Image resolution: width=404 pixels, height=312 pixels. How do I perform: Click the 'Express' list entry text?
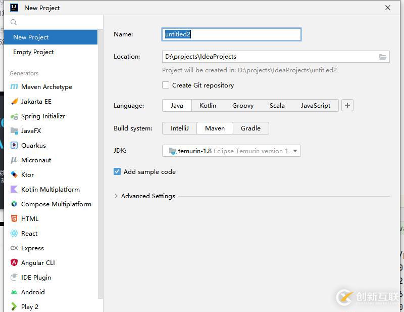[x=32, y=248]
